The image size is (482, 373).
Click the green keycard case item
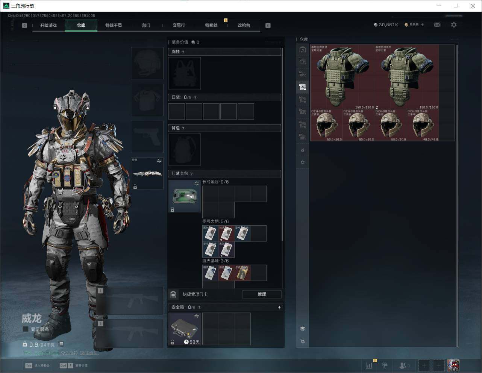pos(185,196)
